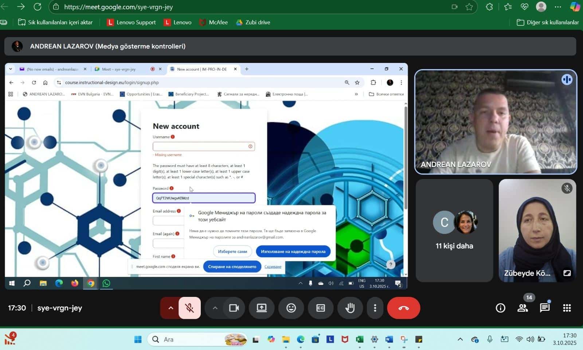This screenshot has height=350, width=583.
Task: Open meeting details info icon
Action: click(x=500, y=308)
